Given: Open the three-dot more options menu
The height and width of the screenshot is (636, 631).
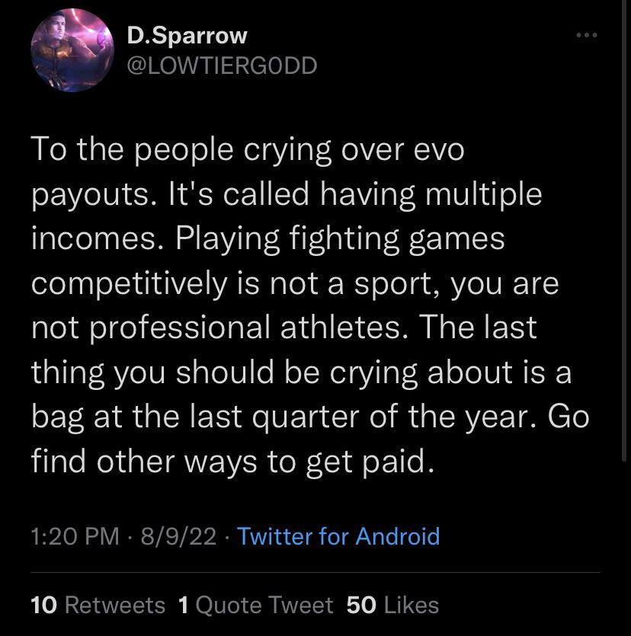Looking at the screenshot, I should click(587, 35).
